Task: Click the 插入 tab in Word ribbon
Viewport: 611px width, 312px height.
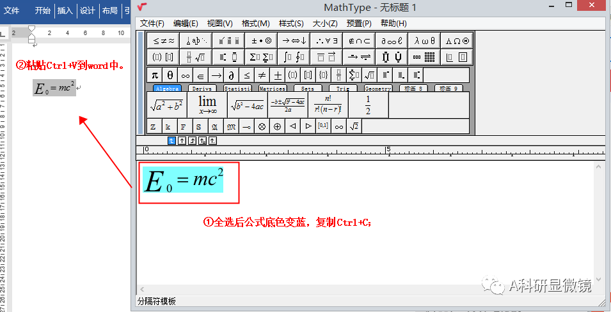Action: [65, 10]
